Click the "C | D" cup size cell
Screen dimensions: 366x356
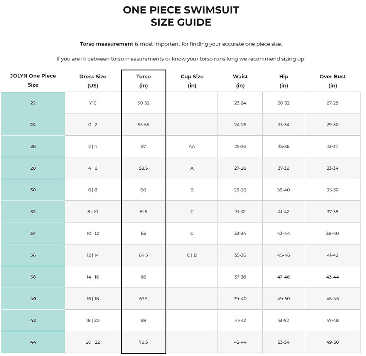[192, 255]
